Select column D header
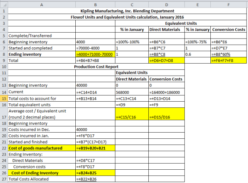This screenshot has height=183, width=248. [x=167, y=5]
